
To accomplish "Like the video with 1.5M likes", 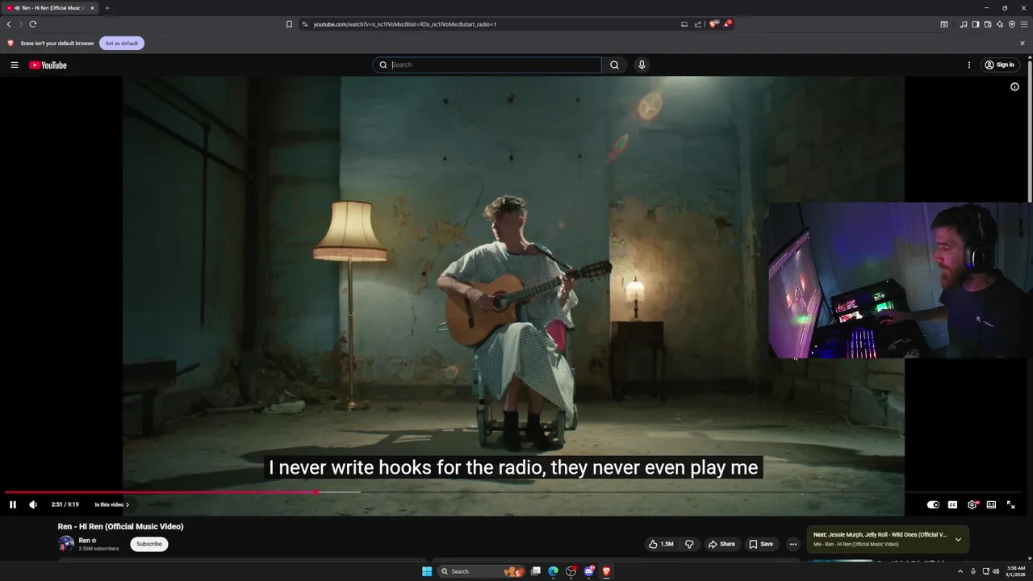I will [x=661, y=544].
